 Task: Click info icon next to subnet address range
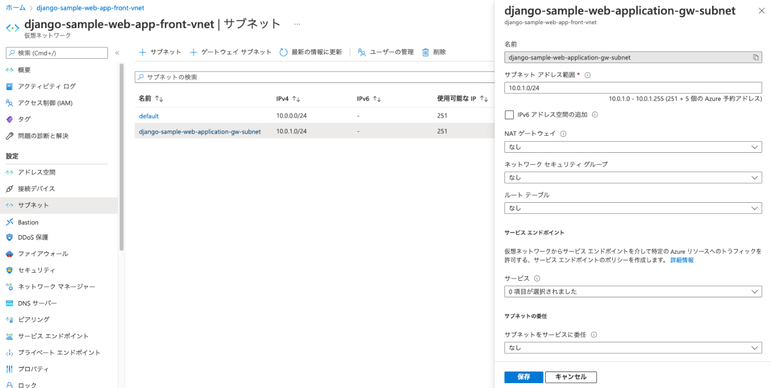tap(588, 75)
